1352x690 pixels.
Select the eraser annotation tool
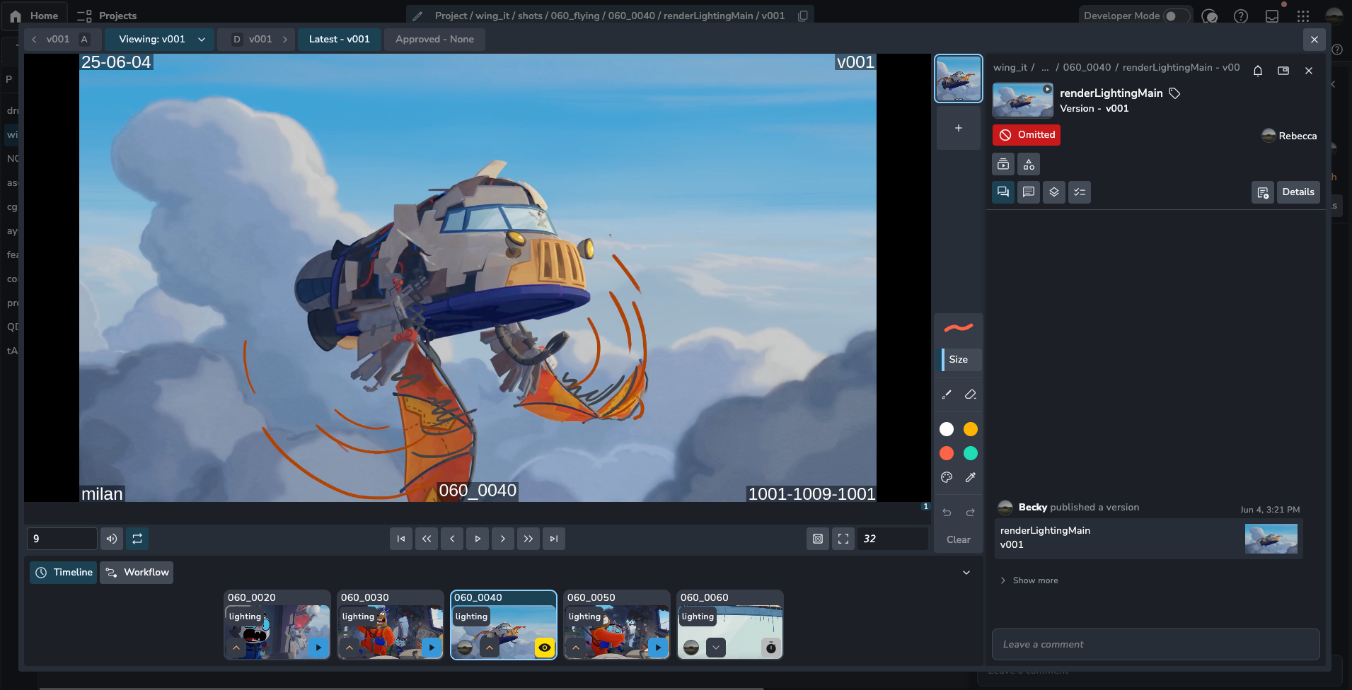point(970,394)
